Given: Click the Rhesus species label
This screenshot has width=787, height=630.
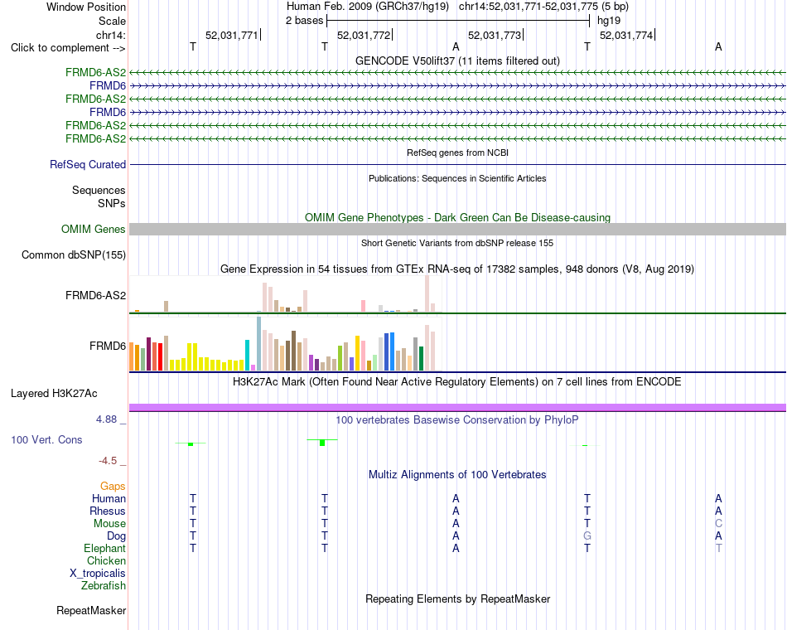Looking at the screenshot, I should click(x=108, y=511).
